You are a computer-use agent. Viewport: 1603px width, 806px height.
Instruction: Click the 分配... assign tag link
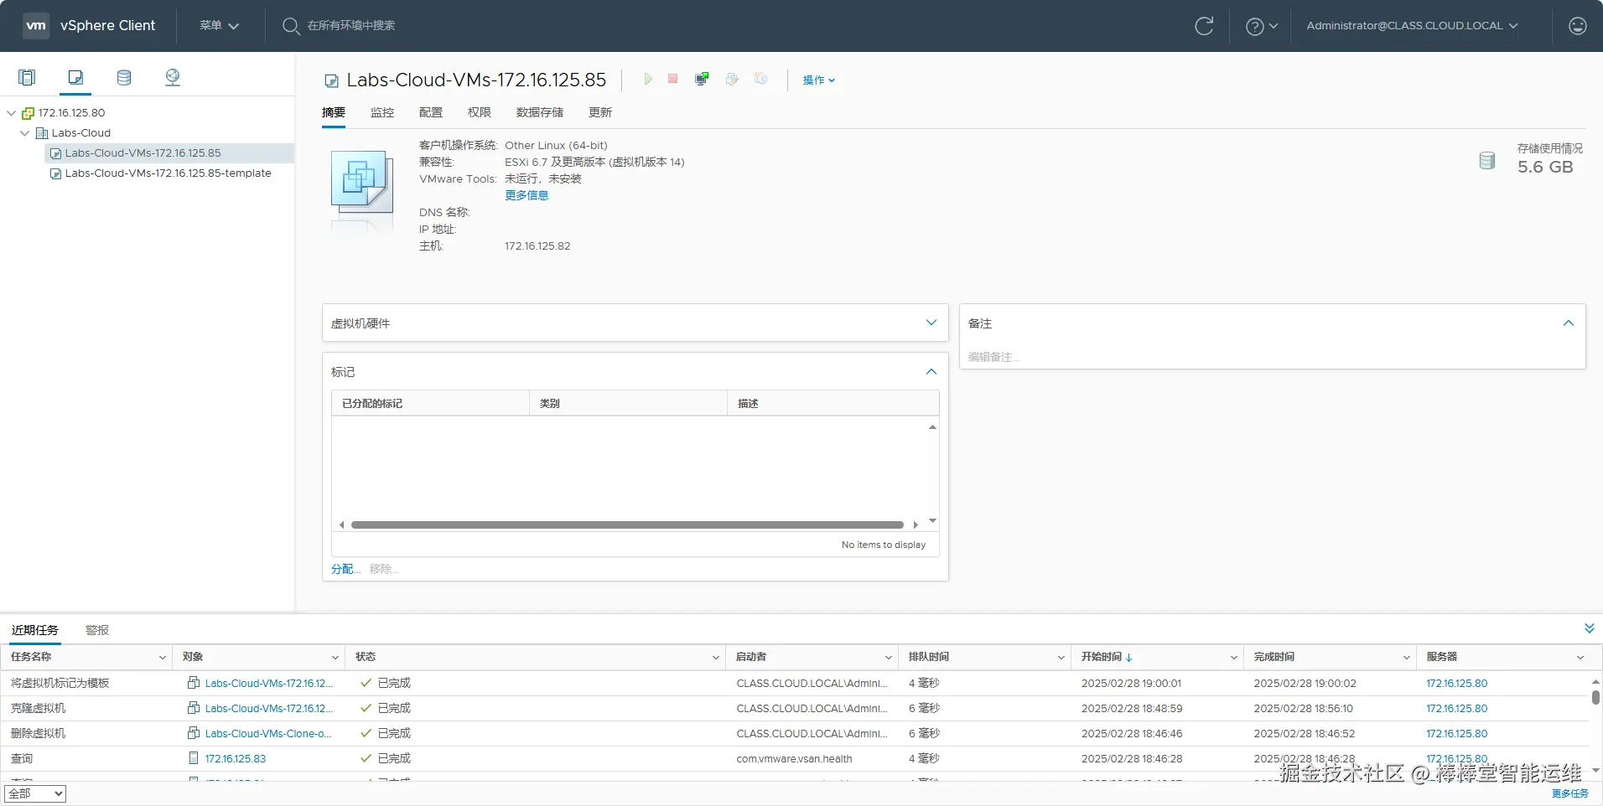click(x=345, y=569)
